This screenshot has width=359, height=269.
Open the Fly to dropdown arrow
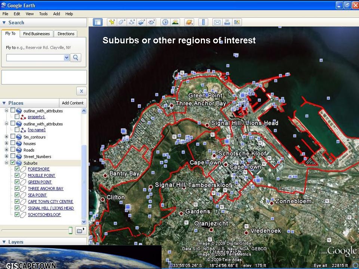coord(67,58)
